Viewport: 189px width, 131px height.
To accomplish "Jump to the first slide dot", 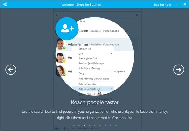I will click(x=74, y=125).
